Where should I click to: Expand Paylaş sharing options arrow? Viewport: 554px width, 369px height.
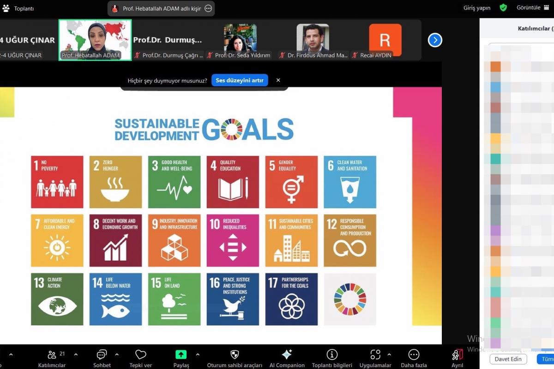[x=198, y=355]
